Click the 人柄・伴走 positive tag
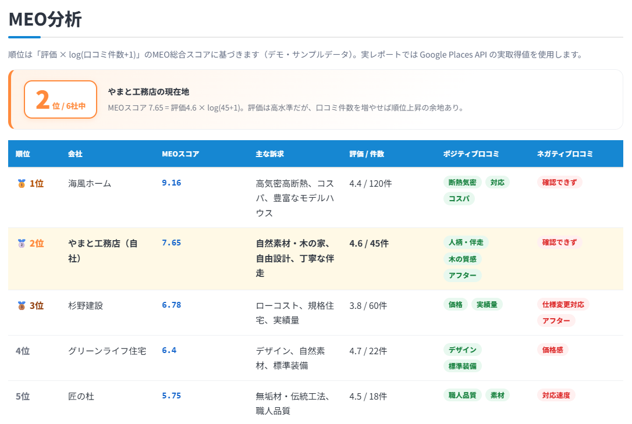The width and height of the screenshot is (632, 424). pyautogui.click(x=466, y=243)
